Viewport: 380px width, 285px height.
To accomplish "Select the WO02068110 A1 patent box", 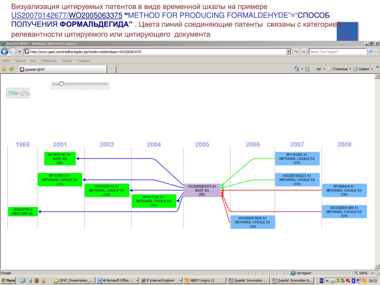I will [x=107, y=190].
